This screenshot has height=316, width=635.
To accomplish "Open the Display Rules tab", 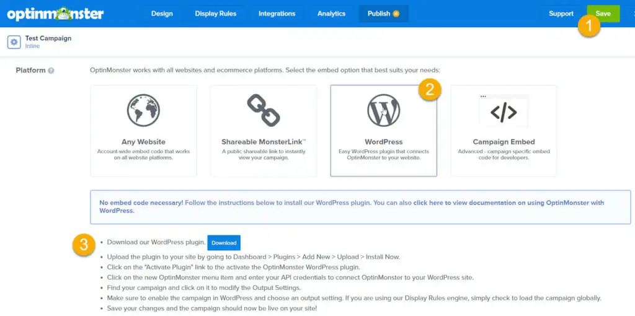I will [215, 14].
